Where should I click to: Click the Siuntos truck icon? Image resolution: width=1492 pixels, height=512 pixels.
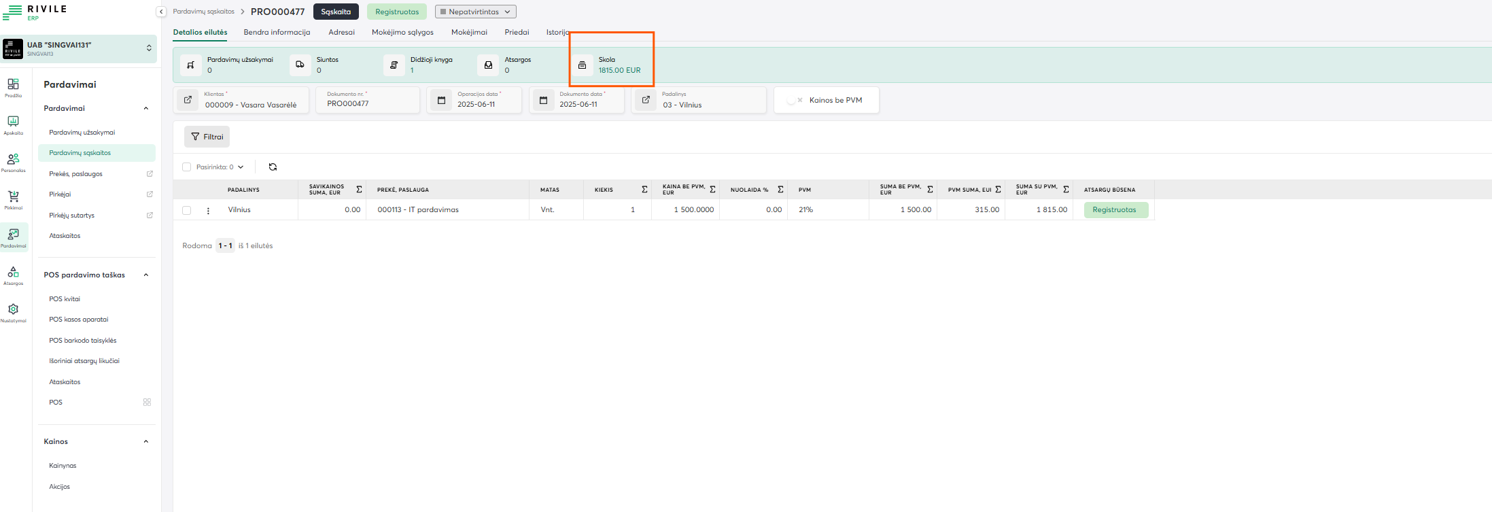pyautogui.click(x=300, y=65)
